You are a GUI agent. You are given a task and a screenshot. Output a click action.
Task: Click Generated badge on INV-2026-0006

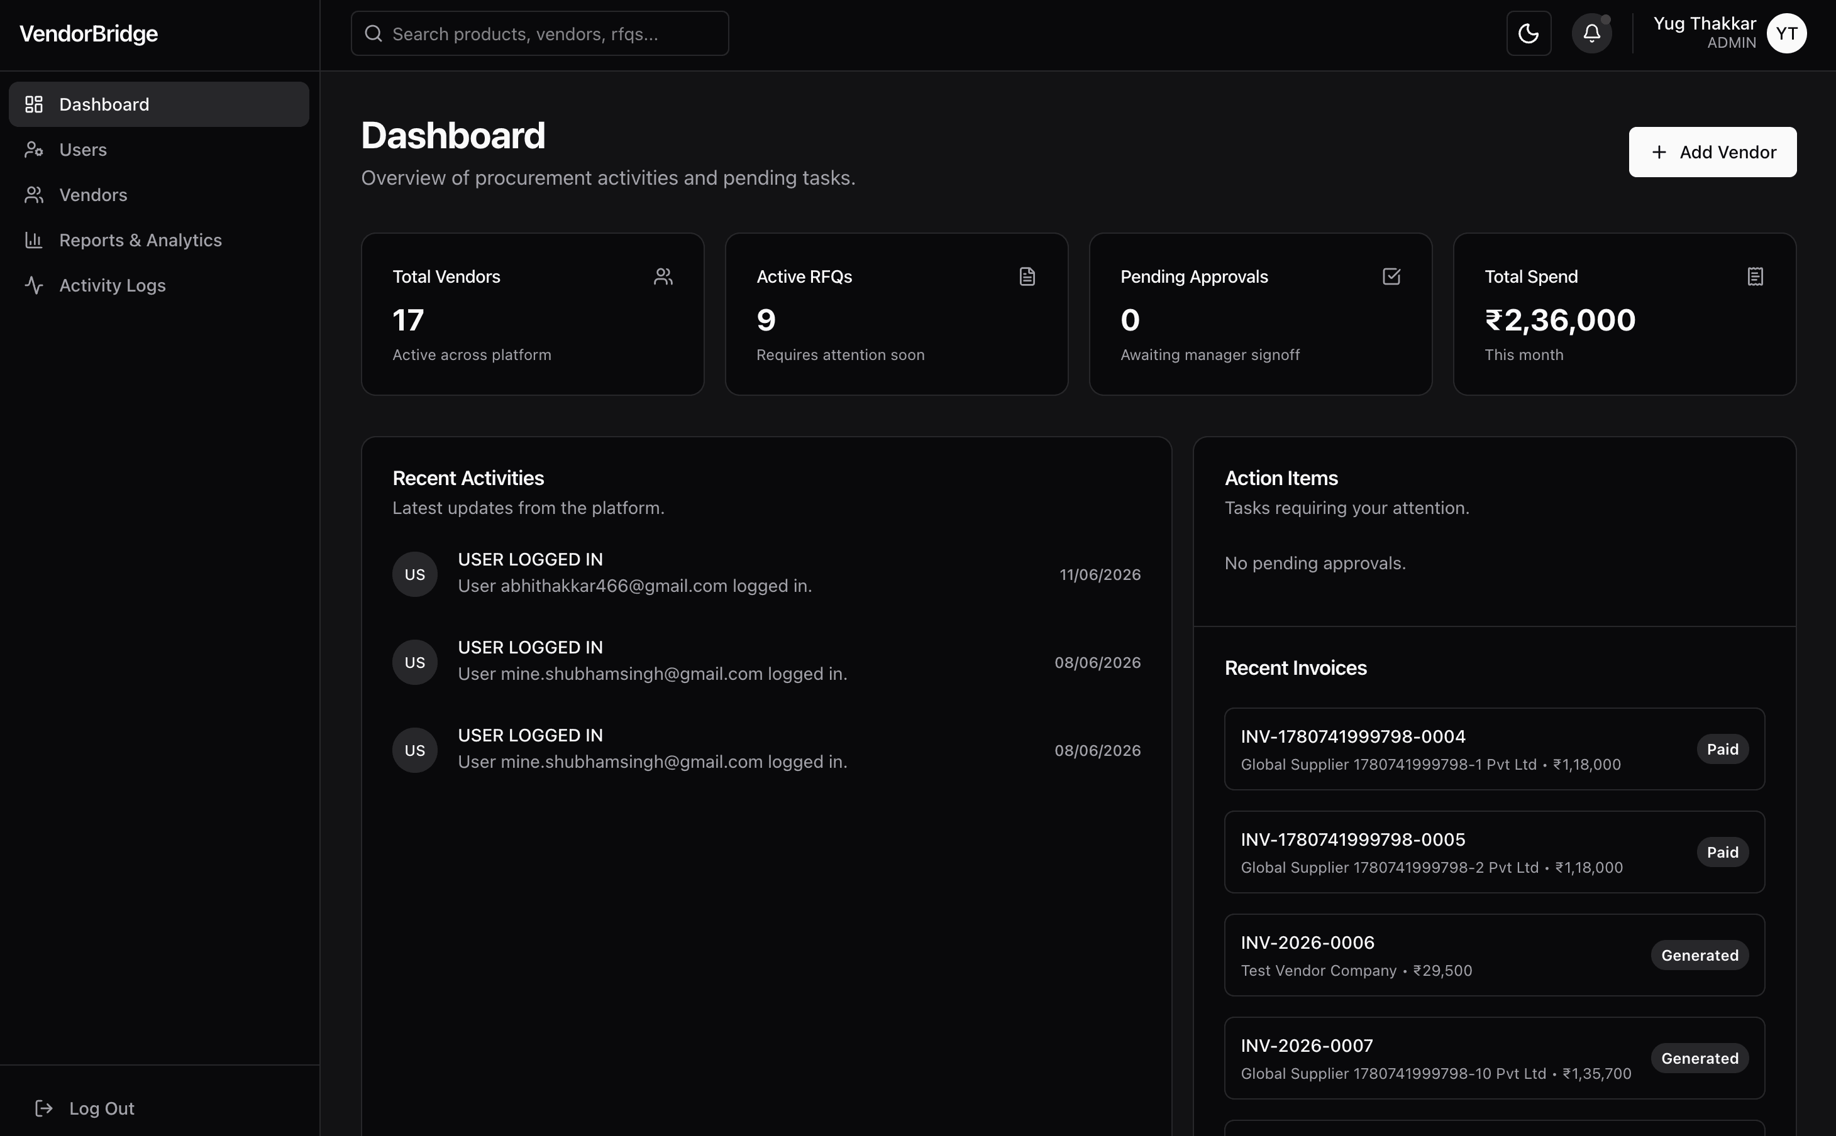[1699, 955]
